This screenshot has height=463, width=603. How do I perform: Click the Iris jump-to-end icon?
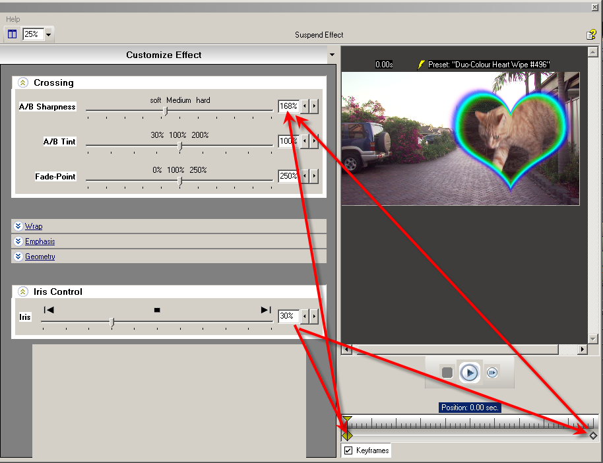coord(265,310)
